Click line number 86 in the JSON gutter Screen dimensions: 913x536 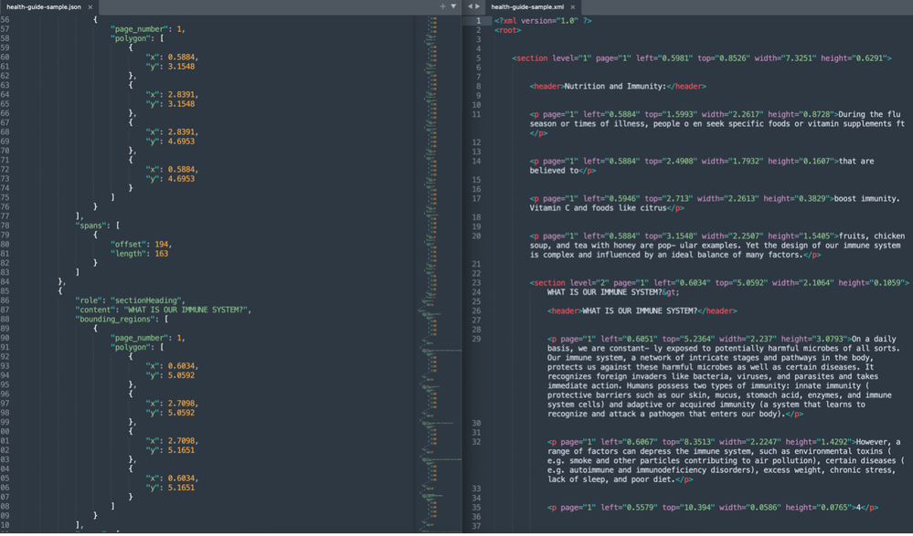5,300
